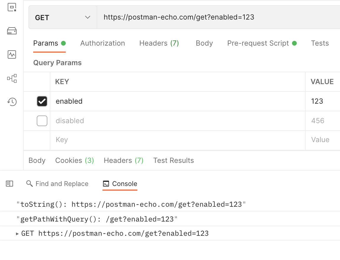Screen dimensions: 340x260
Task: Open the Console in the bottom bar
Action: 120,184
